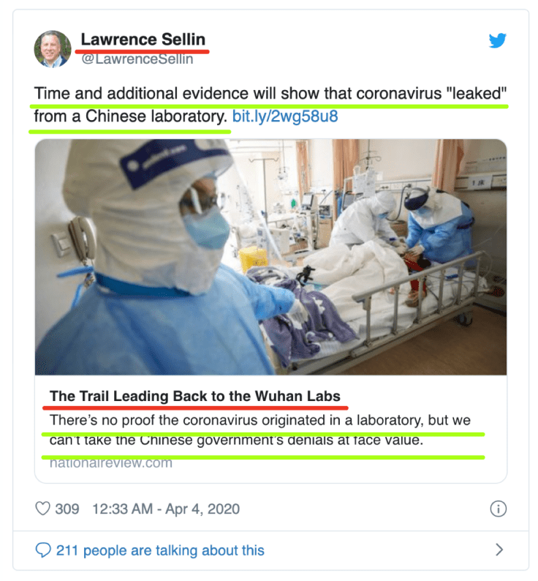Open the bit.ly/2wg58u8 link
Image resolution: width=538 pixels, height=581 pixels.
(x=285, y=116)
